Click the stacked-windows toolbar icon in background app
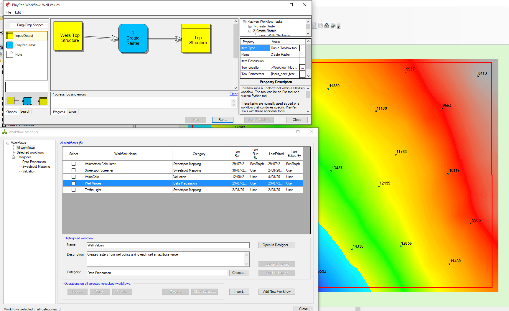The width and height of the screenshot is (509, 311). point(333,26)
